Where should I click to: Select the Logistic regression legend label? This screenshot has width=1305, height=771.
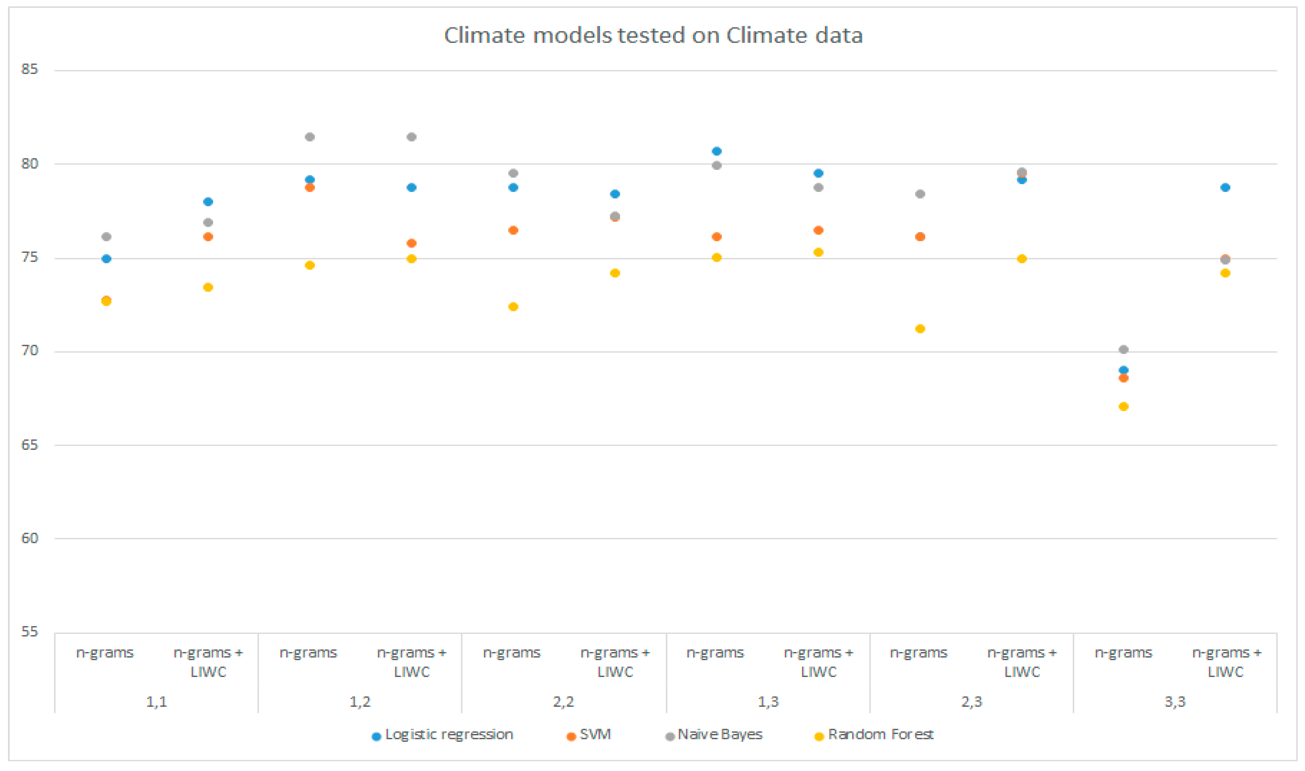[x=449, y=735]
